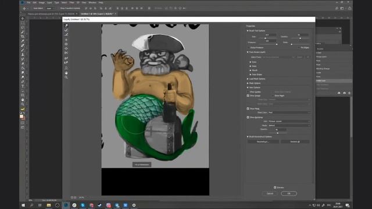The width and height of the screenshot is (372, 209).
Task: Click the Restore All button
Action: tap(295, 142)
